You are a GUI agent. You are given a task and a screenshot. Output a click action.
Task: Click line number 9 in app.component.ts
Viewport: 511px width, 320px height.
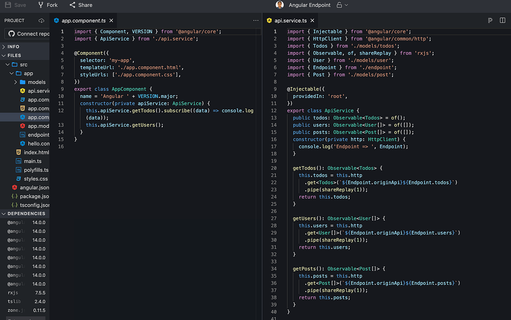62,89
